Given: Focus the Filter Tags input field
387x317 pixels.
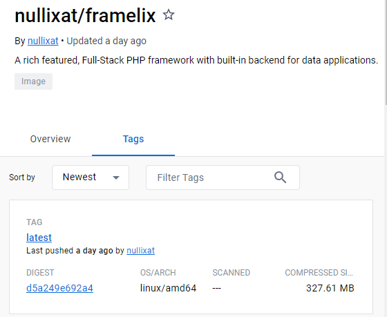Looking at the screenshot, I should [x=223, y=177].
